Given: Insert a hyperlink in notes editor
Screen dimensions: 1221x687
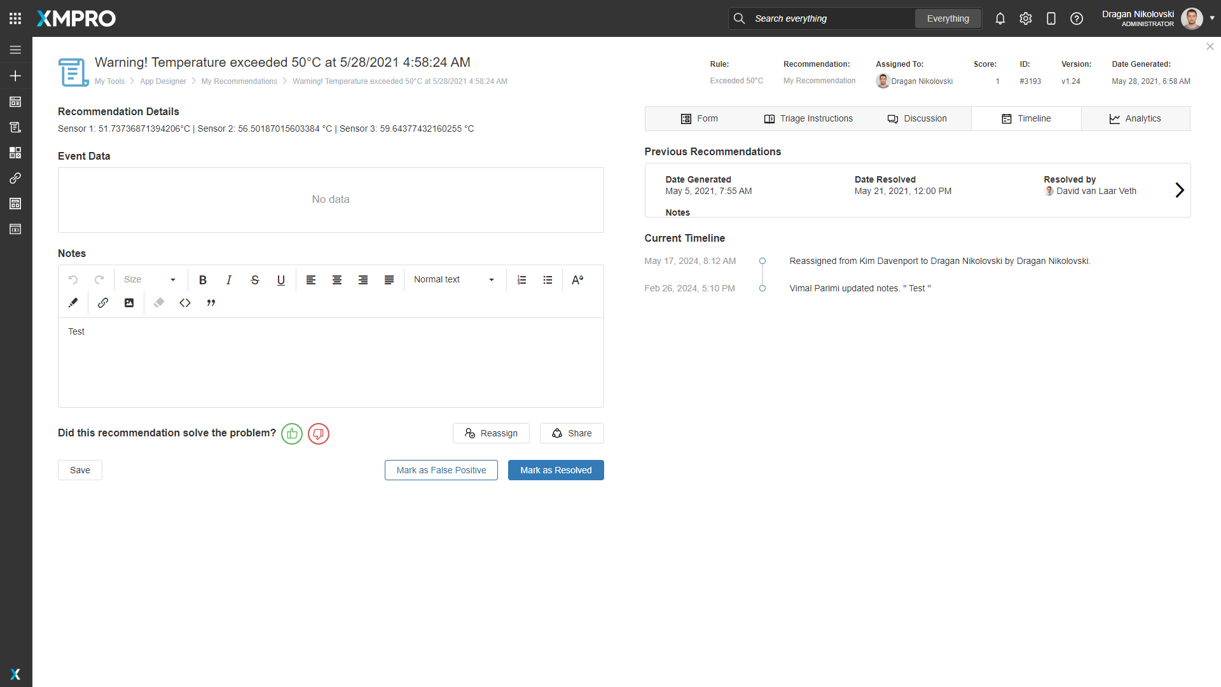Looking at the screenshot, I should tap(103, 303).
